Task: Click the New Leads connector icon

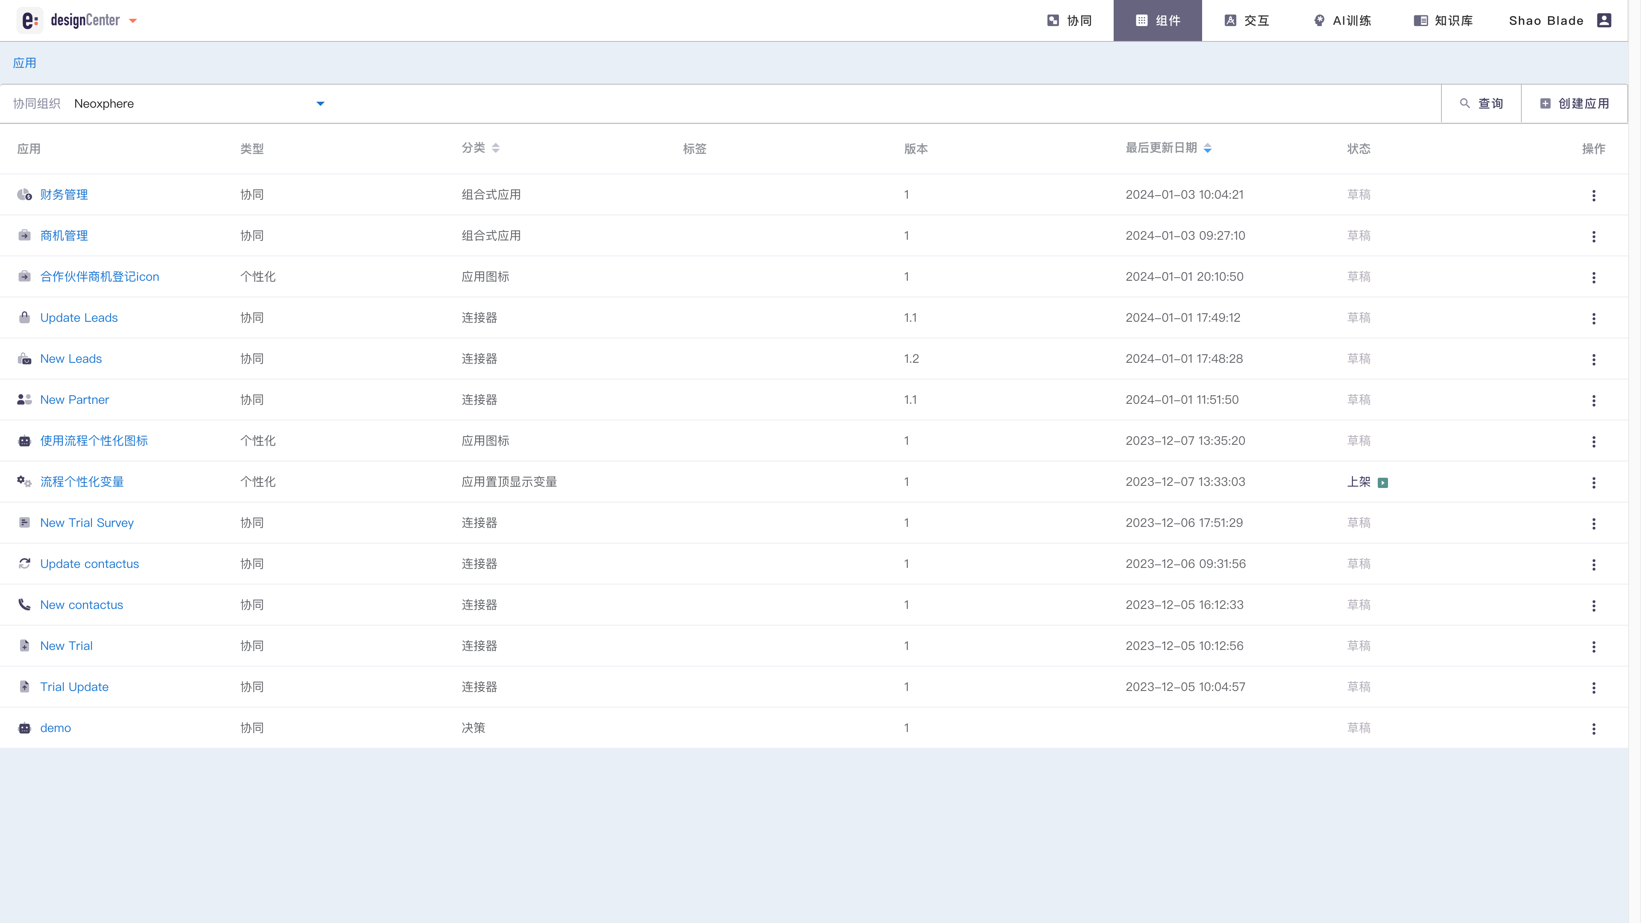Action: (x=25, y=359)
